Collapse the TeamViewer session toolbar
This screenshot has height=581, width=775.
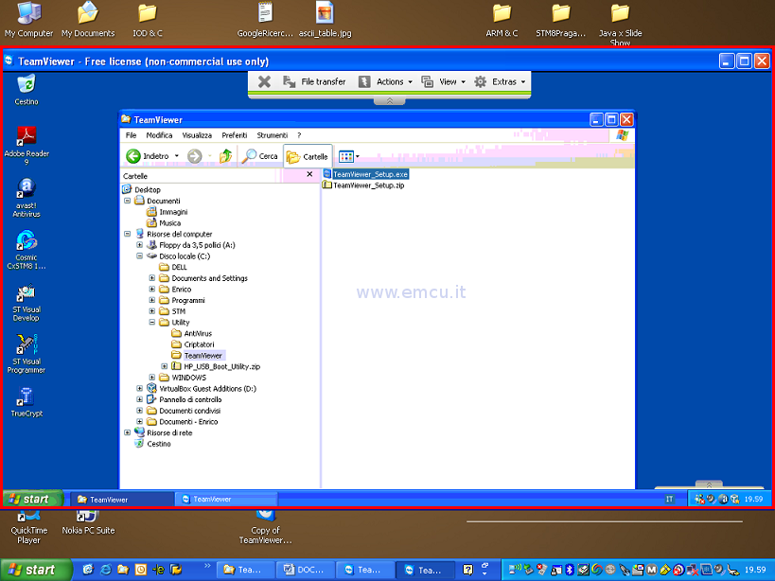coord(390,101)
